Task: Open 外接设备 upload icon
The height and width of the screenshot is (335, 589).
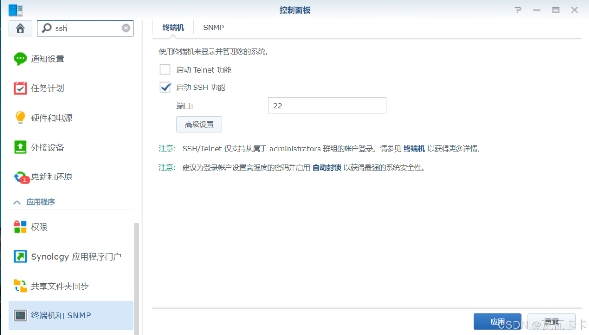Action: pos(20,147)
